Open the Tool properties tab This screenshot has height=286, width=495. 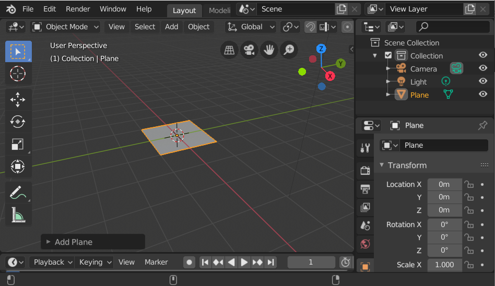[x=366, y=147]
